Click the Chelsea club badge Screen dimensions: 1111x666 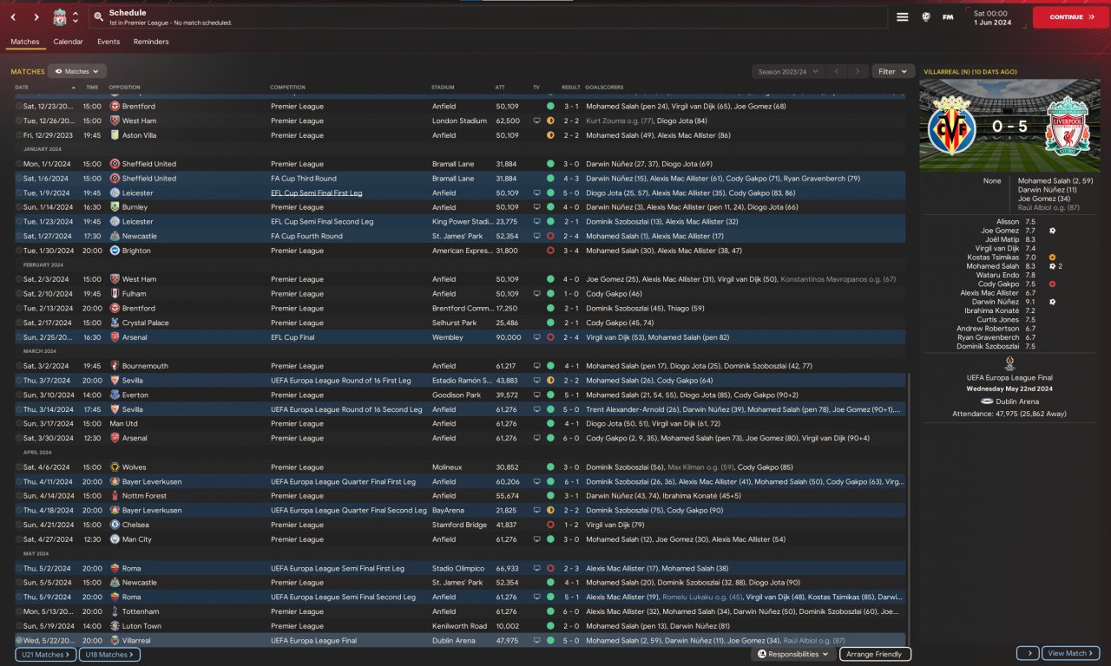115,525
